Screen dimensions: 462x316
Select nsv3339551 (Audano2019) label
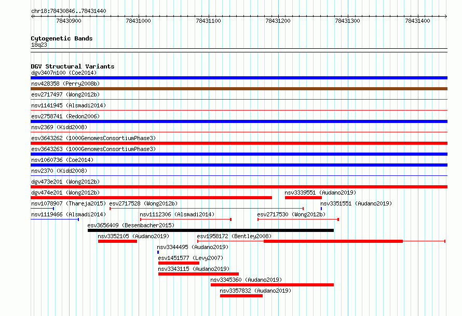[320, 193]
